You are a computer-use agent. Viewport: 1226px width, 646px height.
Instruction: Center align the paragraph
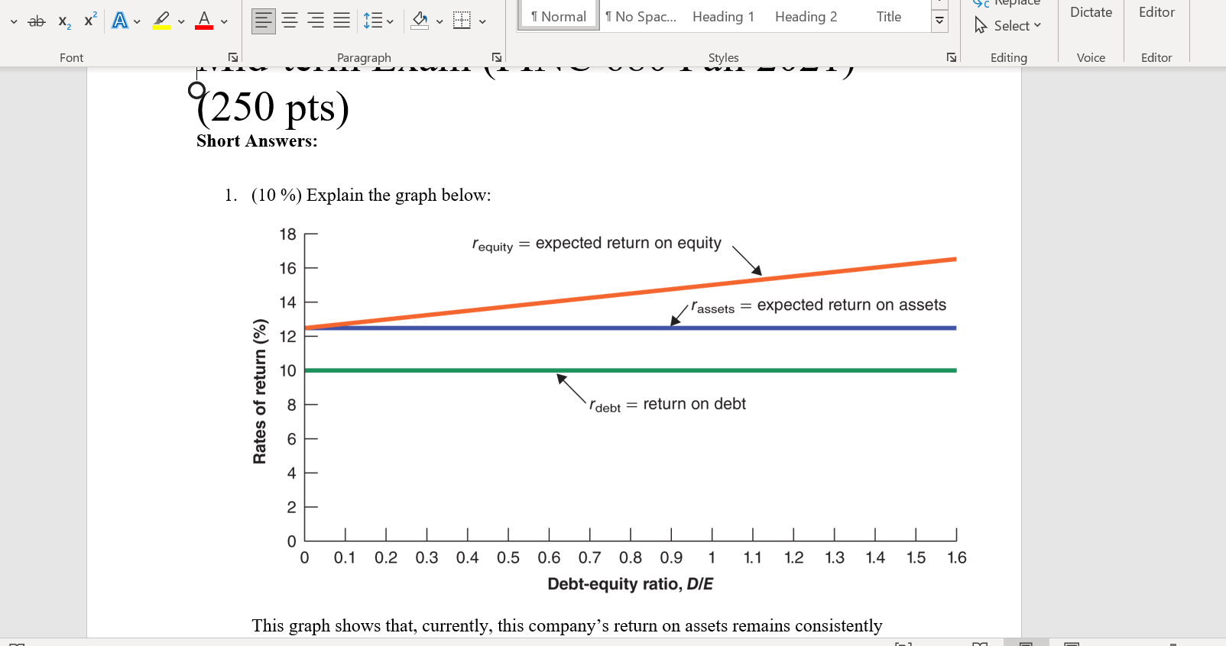click(290, 21)
